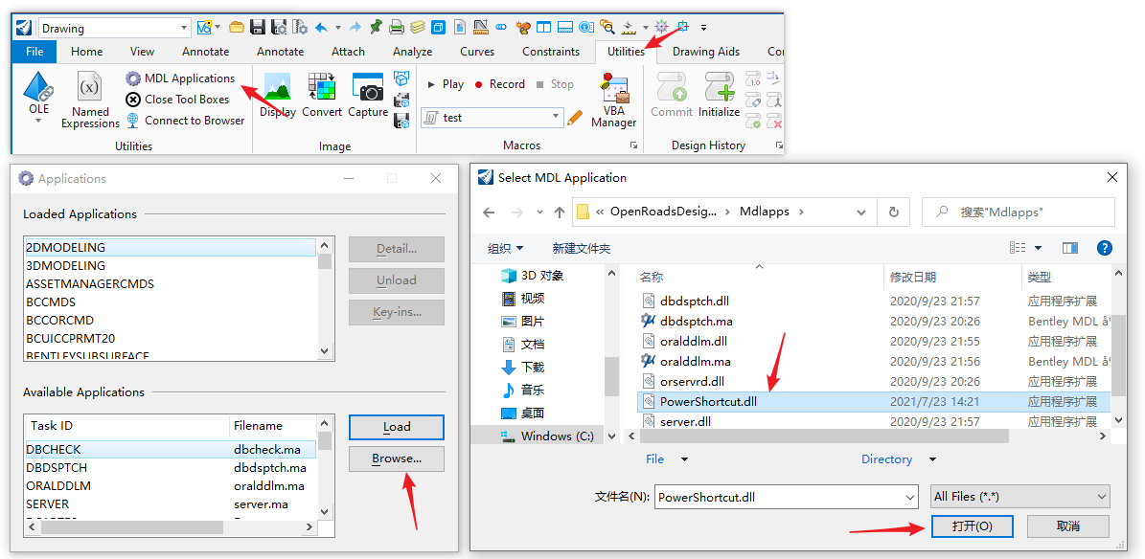Click the Display image tool
Screen dimensions: 1145x559
point(278,95)
